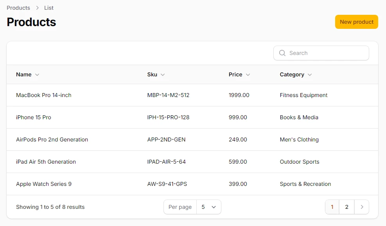Viewport: 386px width, 226px height.
Task: Sort table by Name column
Action: 27,74
